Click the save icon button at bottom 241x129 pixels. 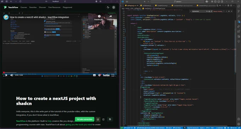coord(110,119)
